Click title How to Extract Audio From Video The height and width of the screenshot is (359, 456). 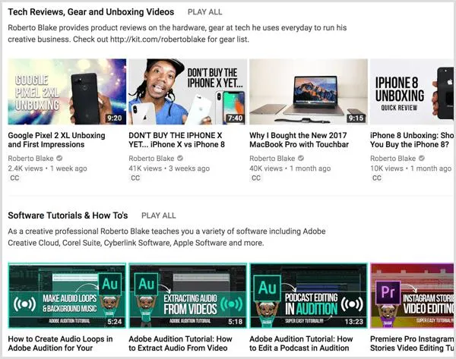tap(180, 343)
